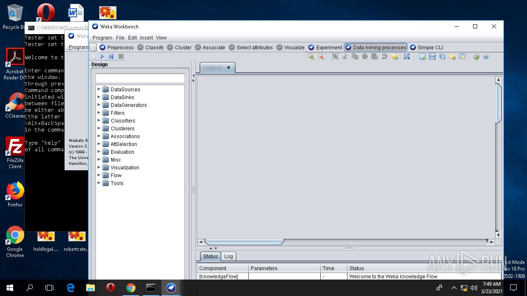This screenshot has width=527, height=296.
Task: Create a new flow layout
Action: coord(422,57)
